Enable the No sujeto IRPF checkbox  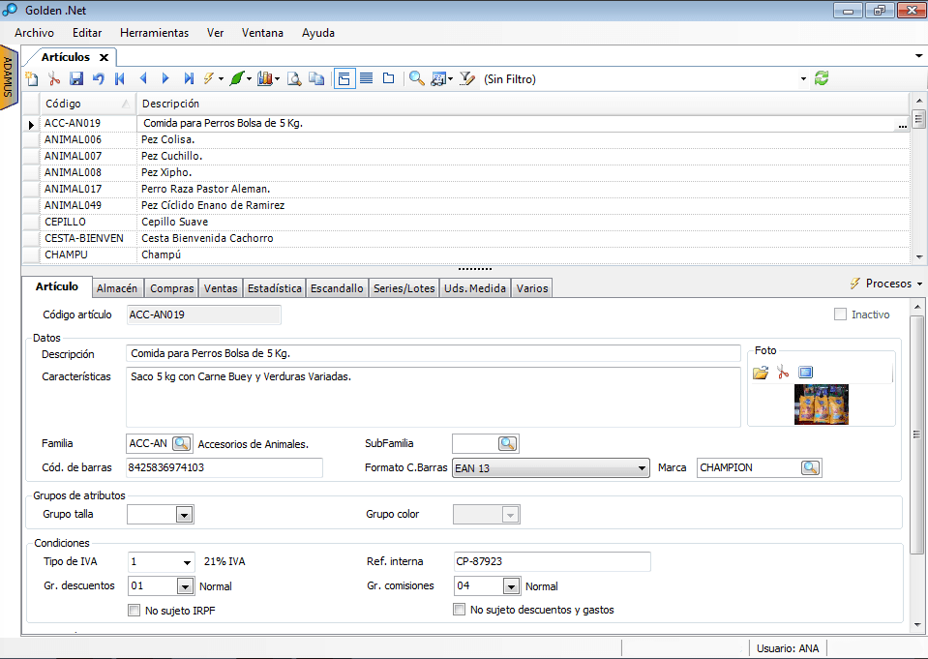[135, 610]
